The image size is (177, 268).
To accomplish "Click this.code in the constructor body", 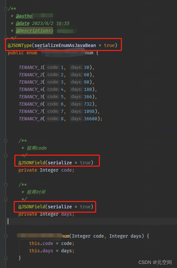I will pos(41,244).
